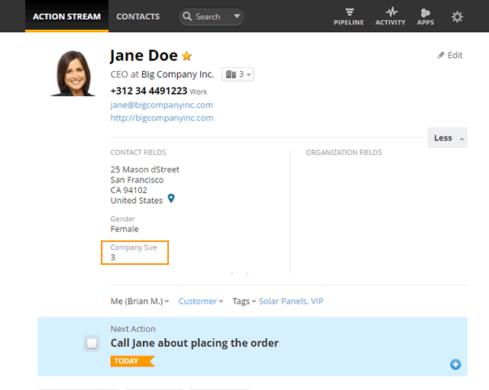Open the Apps menu
Viewport: 489px width, 390px height.
(x=426, y=17)
